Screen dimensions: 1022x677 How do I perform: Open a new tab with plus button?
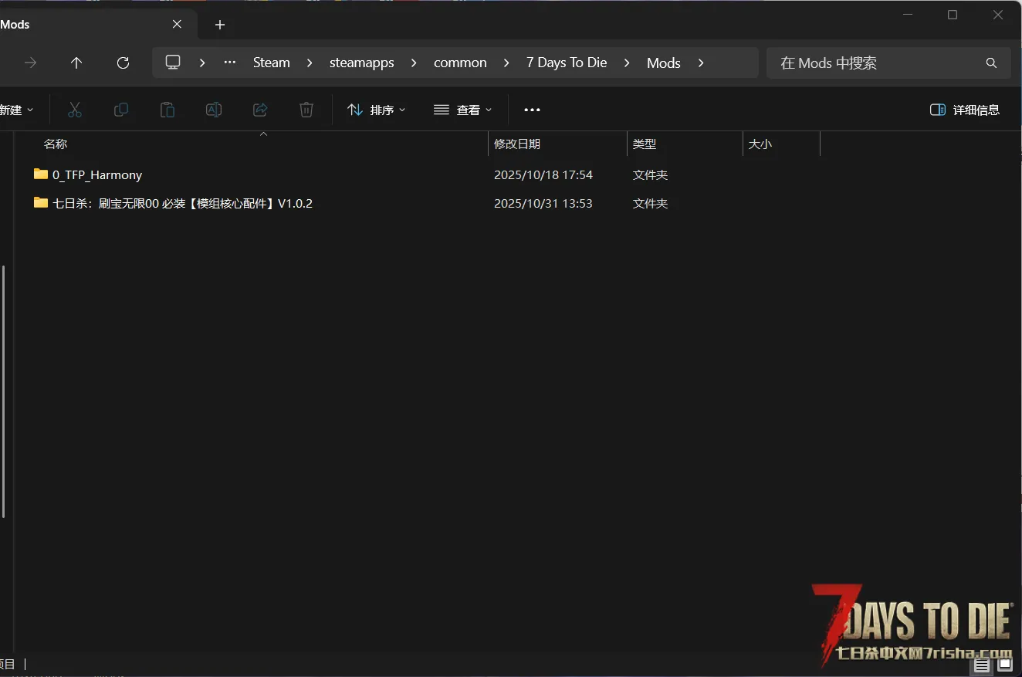220,25
